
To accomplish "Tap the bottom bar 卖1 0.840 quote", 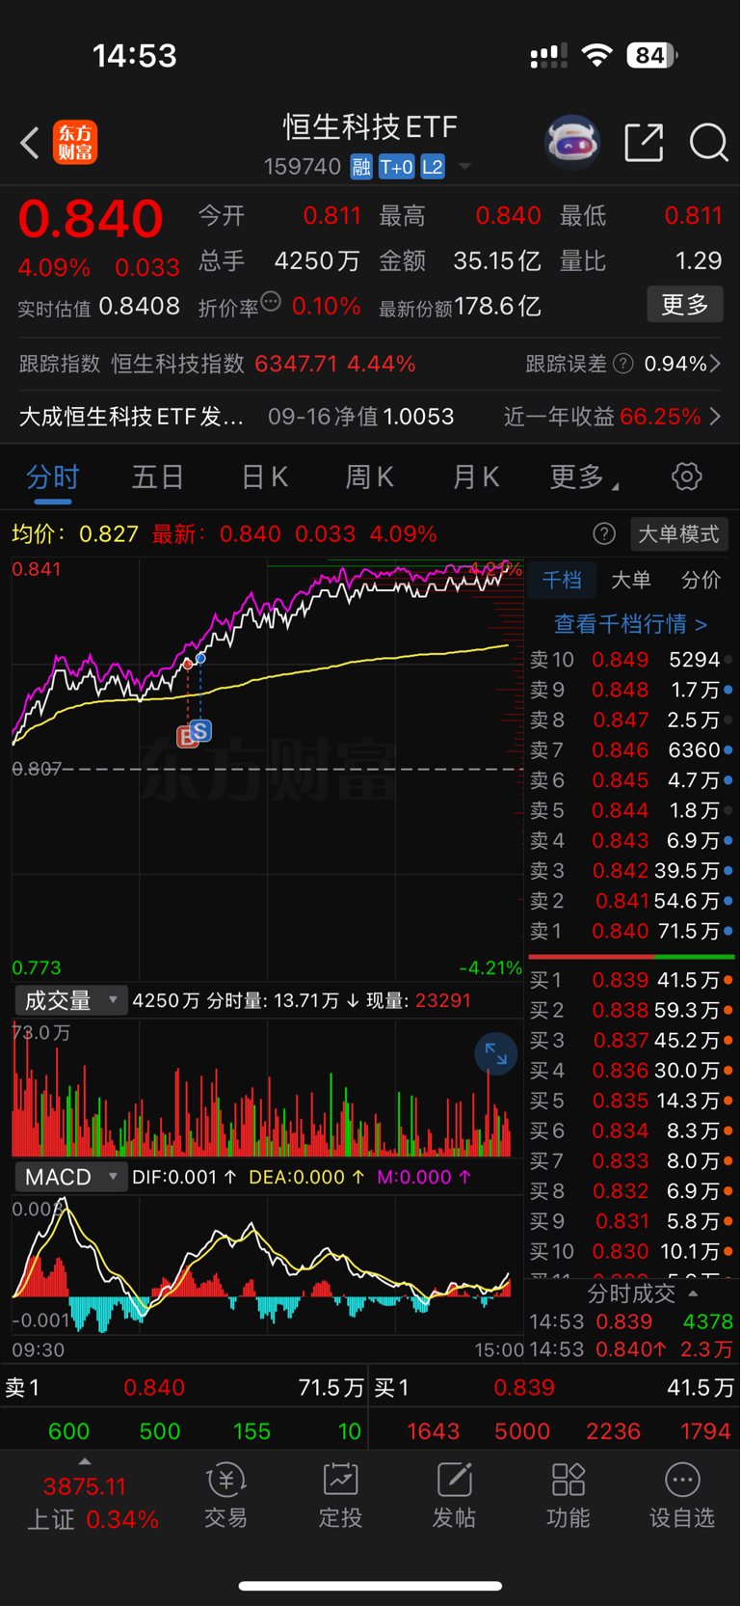I will coord(184,1388).
